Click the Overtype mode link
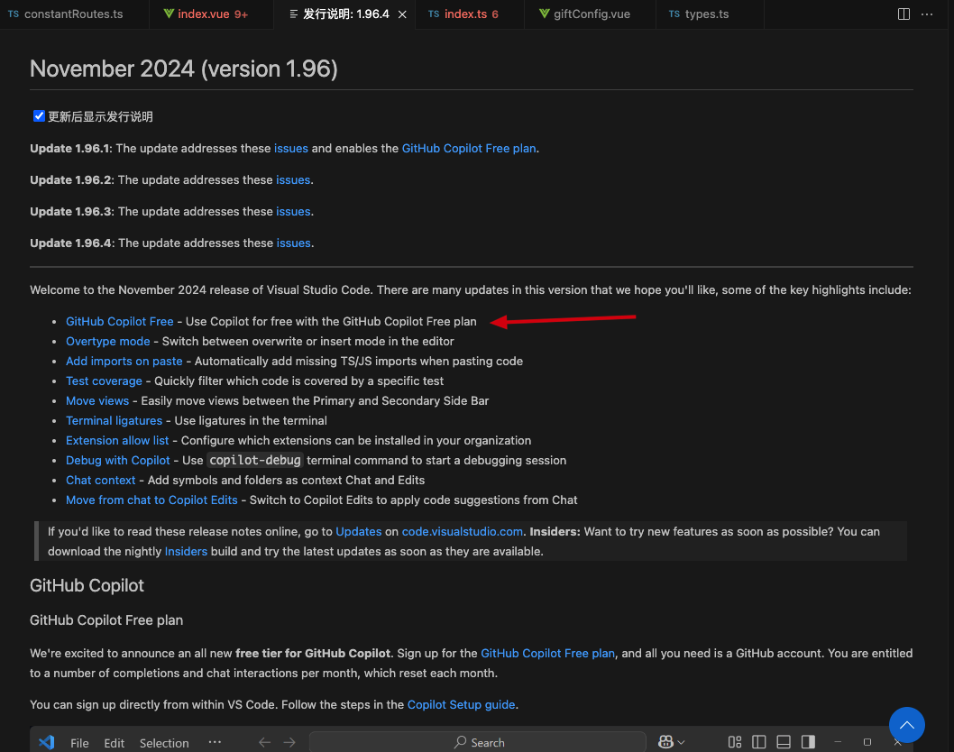Screen dimensions: 954x752 coord(107,341)
